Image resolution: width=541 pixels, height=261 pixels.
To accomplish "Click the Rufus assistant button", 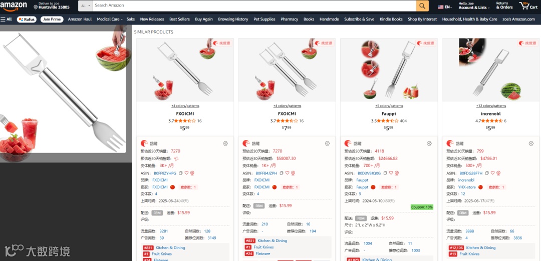I will click(x=27, y=19).
